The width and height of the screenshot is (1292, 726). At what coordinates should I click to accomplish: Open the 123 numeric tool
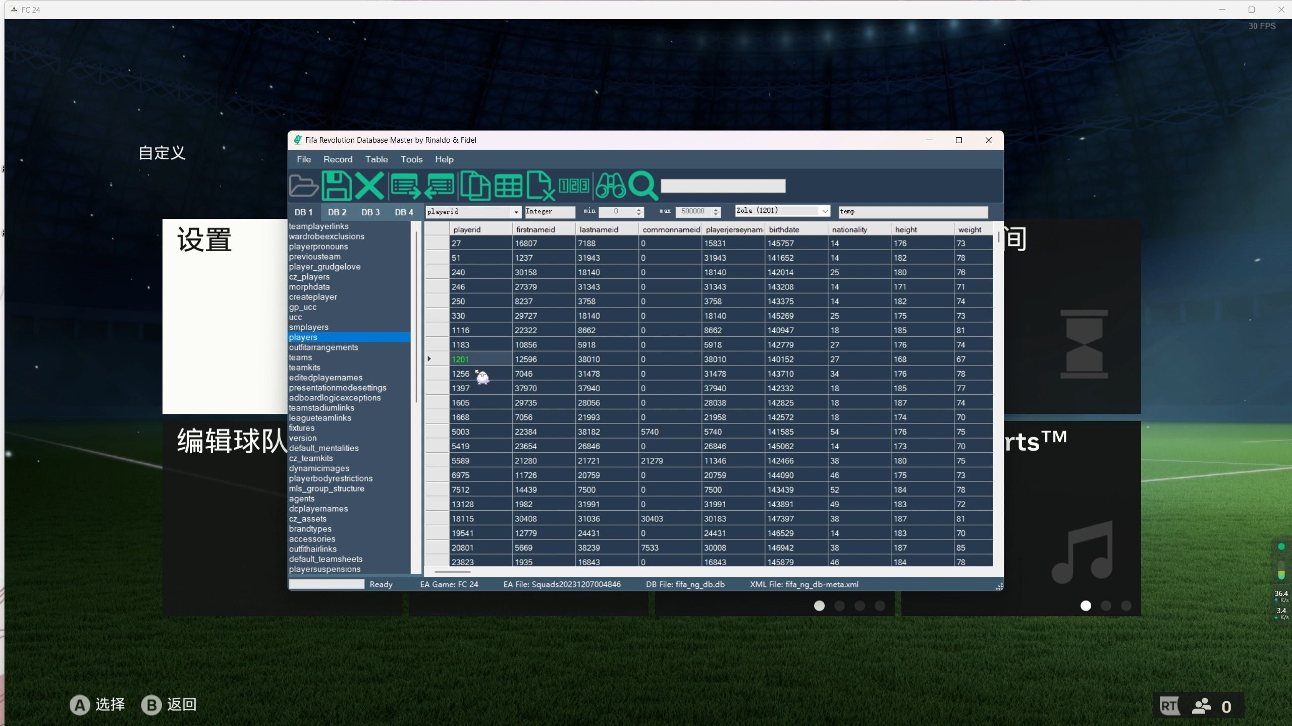[575, 186]
